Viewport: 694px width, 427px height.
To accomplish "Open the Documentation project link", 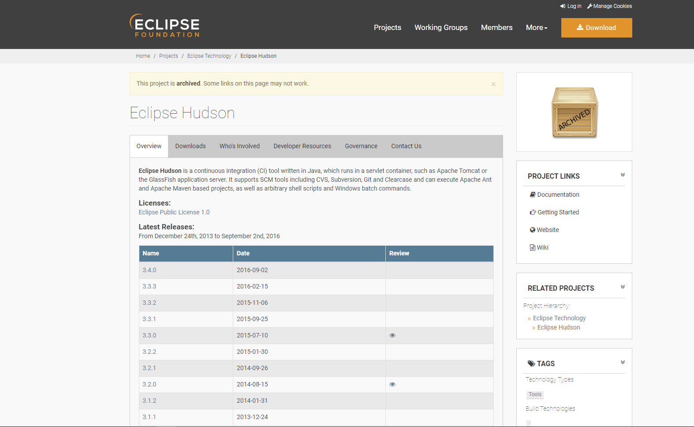I will [555, 195].
